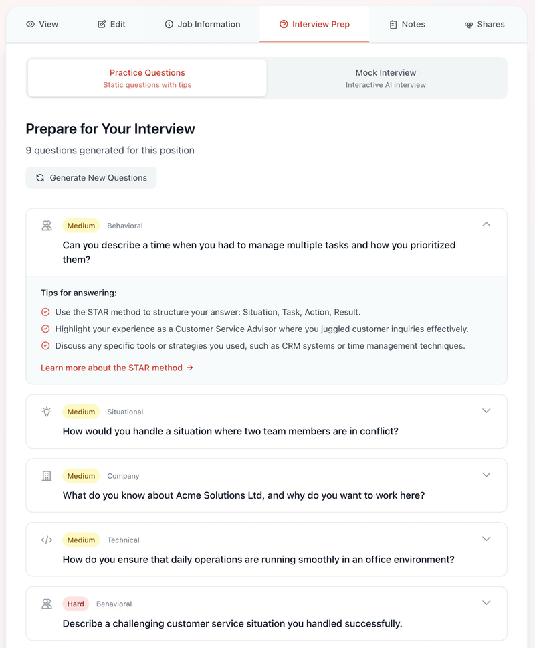Image resolution: width=535 pixels, height=648 pixels.
Task: Click the eye icon on View tab
Action: pyautogui.click(x=30, y=25)
